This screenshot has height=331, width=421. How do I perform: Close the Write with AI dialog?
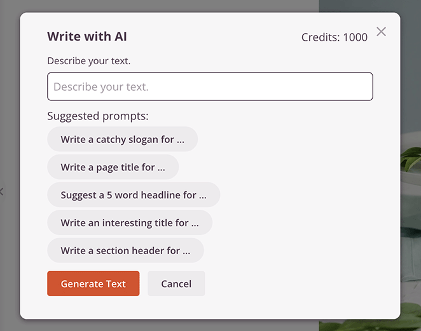[x=381, y=32]
